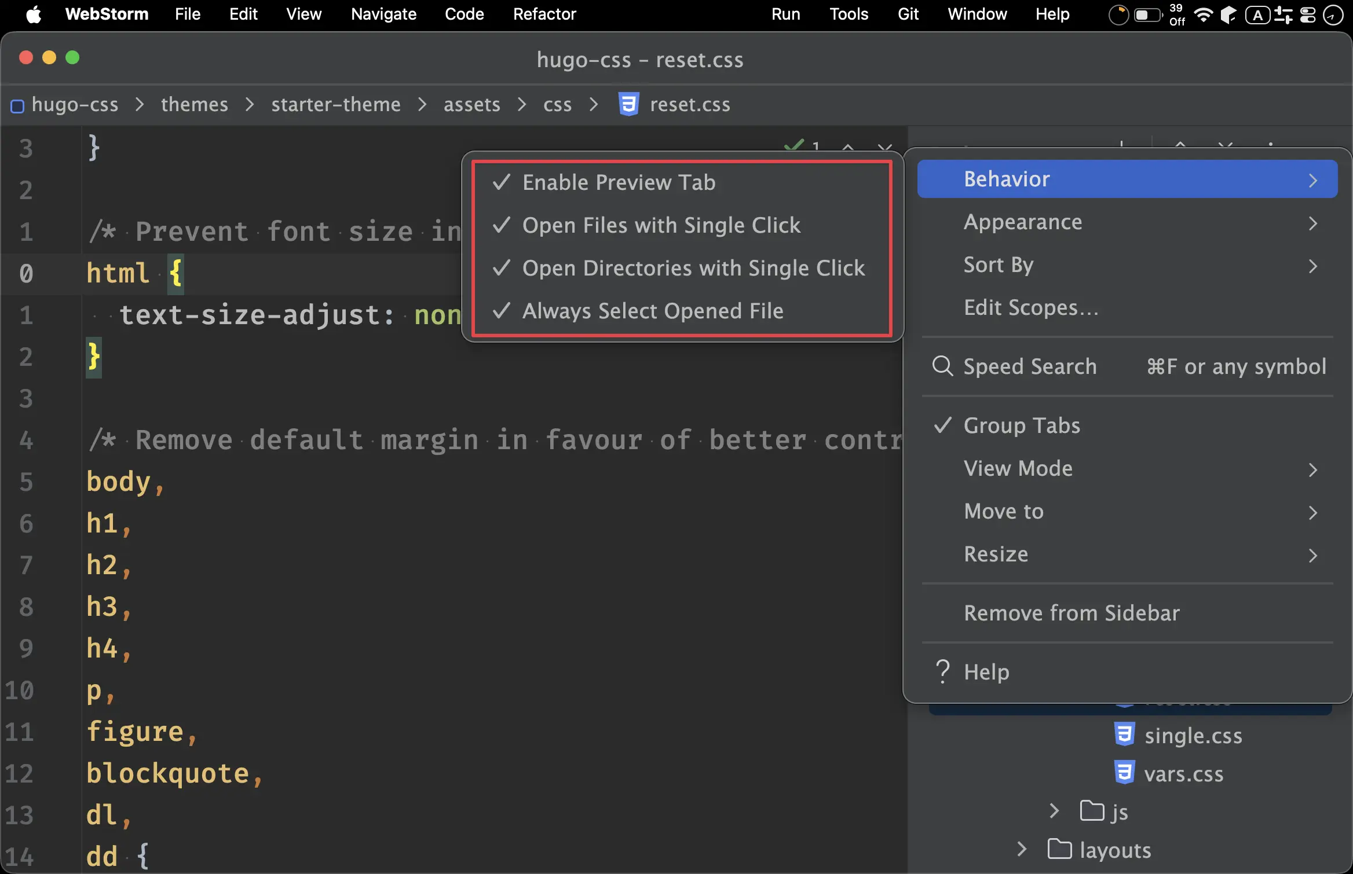Uncheck Always Select Opened File
The height and width of the screenshot is (874, 1353).
652,311
